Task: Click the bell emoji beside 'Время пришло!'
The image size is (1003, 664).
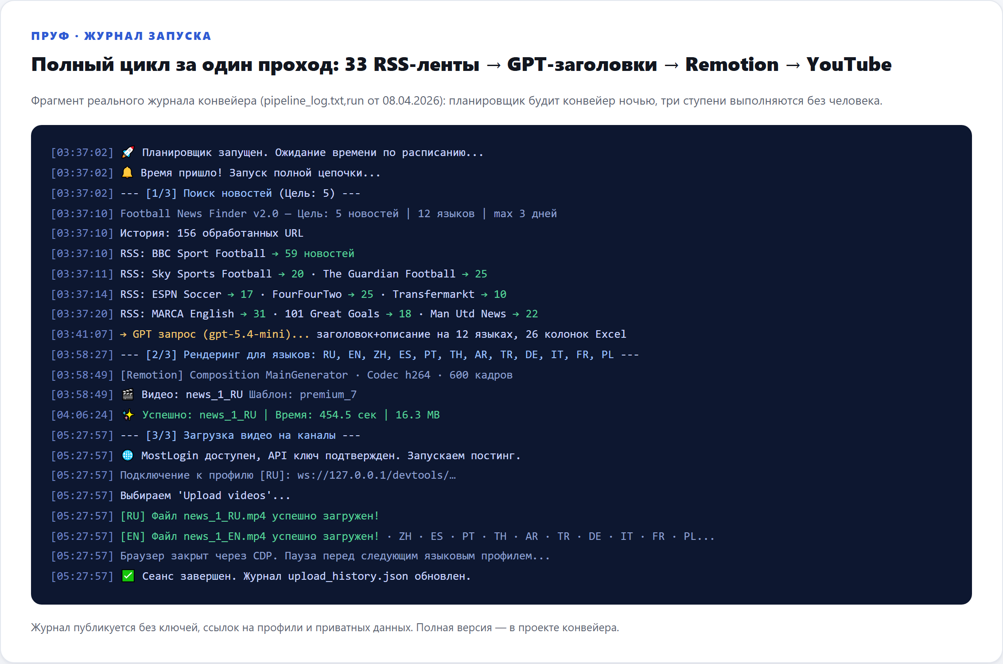Action: coord(127,172)
